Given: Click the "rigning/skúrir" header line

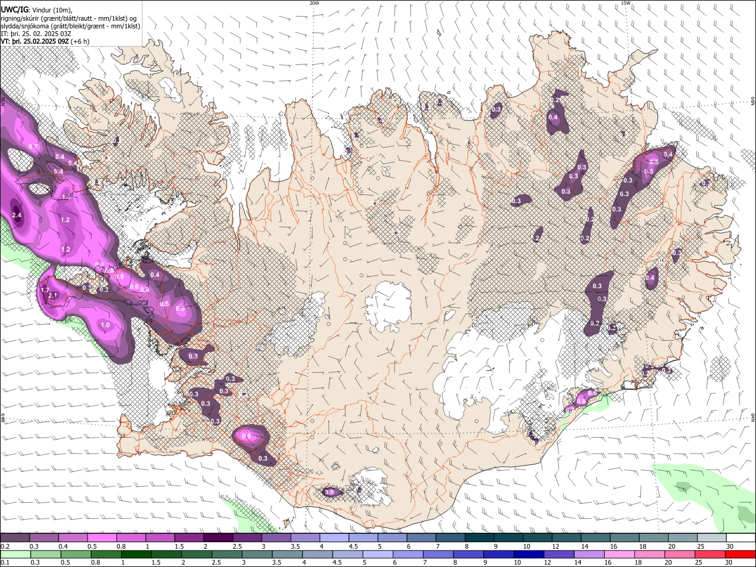Looking at the screenshot, I should 69,18.
